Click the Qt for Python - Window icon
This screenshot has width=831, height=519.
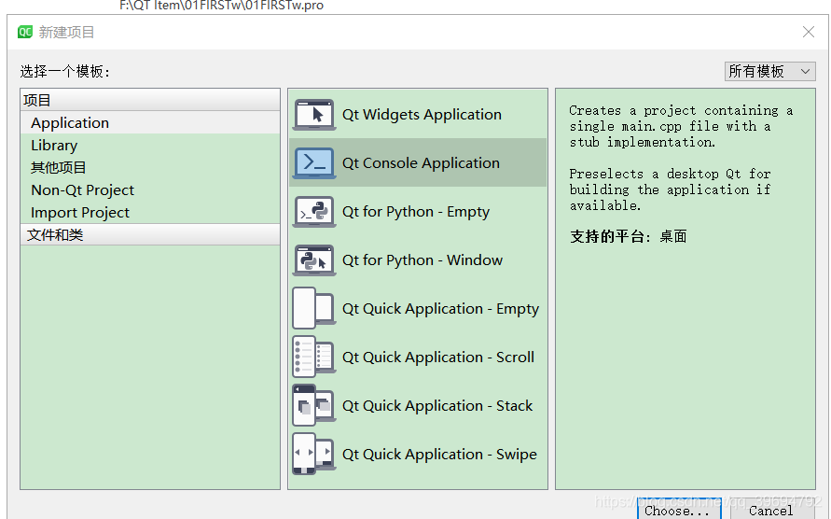314,260
